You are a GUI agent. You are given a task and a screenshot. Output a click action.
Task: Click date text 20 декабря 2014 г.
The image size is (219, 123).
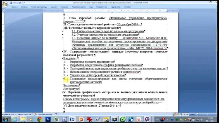point(129,25)
